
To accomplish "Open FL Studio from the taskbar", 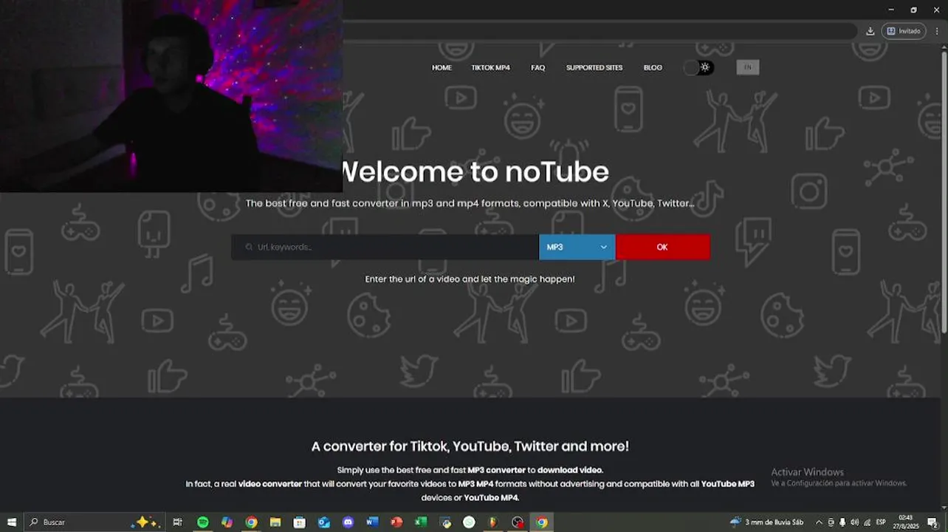I will pyautogui.click(x=493, y=522).
